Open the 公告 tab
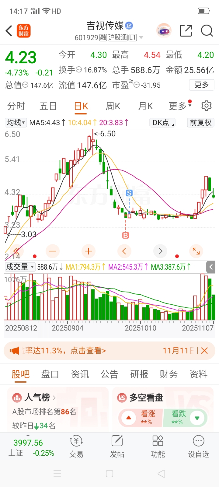 click(x=109, y=374)
